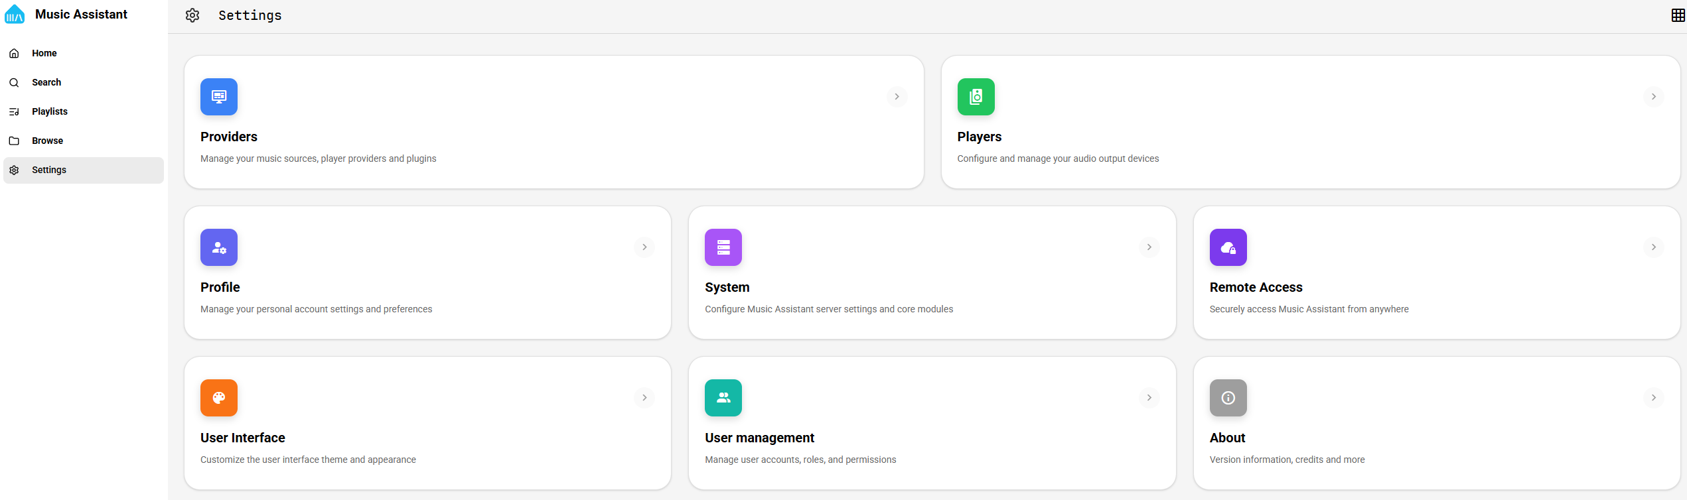Open System via its right chevron
Image resolution: width=1687 pixels, height=500 pixels.
point(1149,247)
